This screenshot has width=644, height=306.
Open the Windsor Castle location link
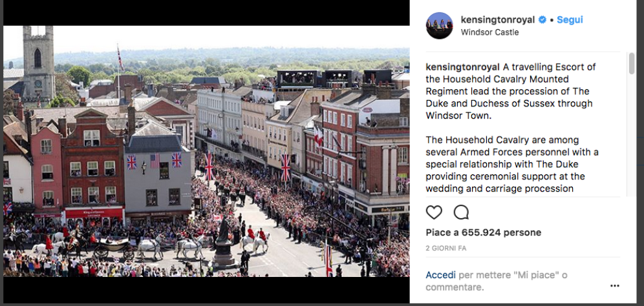[489, 32]
